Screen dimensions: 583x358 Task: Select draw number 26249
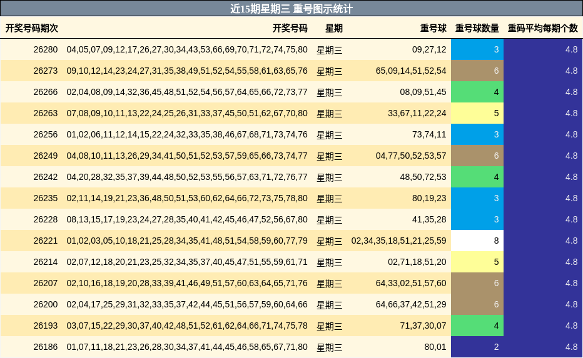tap(46, 156)
